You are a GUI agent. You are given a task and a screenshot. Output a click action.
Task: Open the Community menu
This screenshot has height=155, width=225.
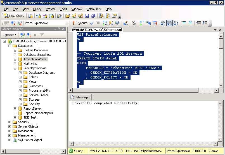(x=94, y=9)
